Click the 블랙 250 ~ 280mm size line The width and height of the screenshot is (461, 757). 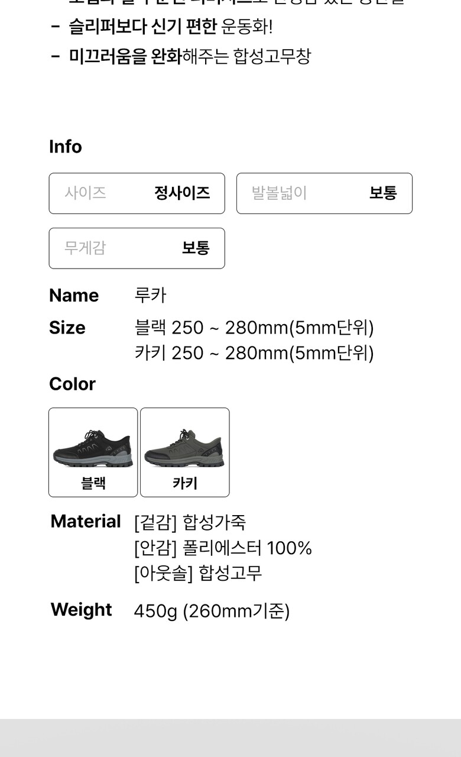point(254,328)
